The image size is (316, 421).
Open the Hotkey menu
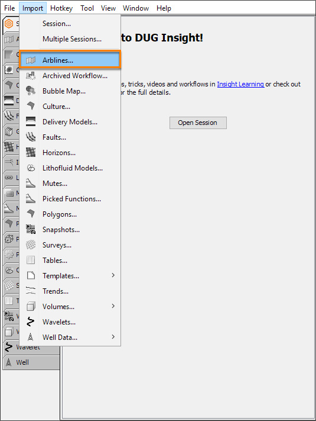(x=61, y=8)
